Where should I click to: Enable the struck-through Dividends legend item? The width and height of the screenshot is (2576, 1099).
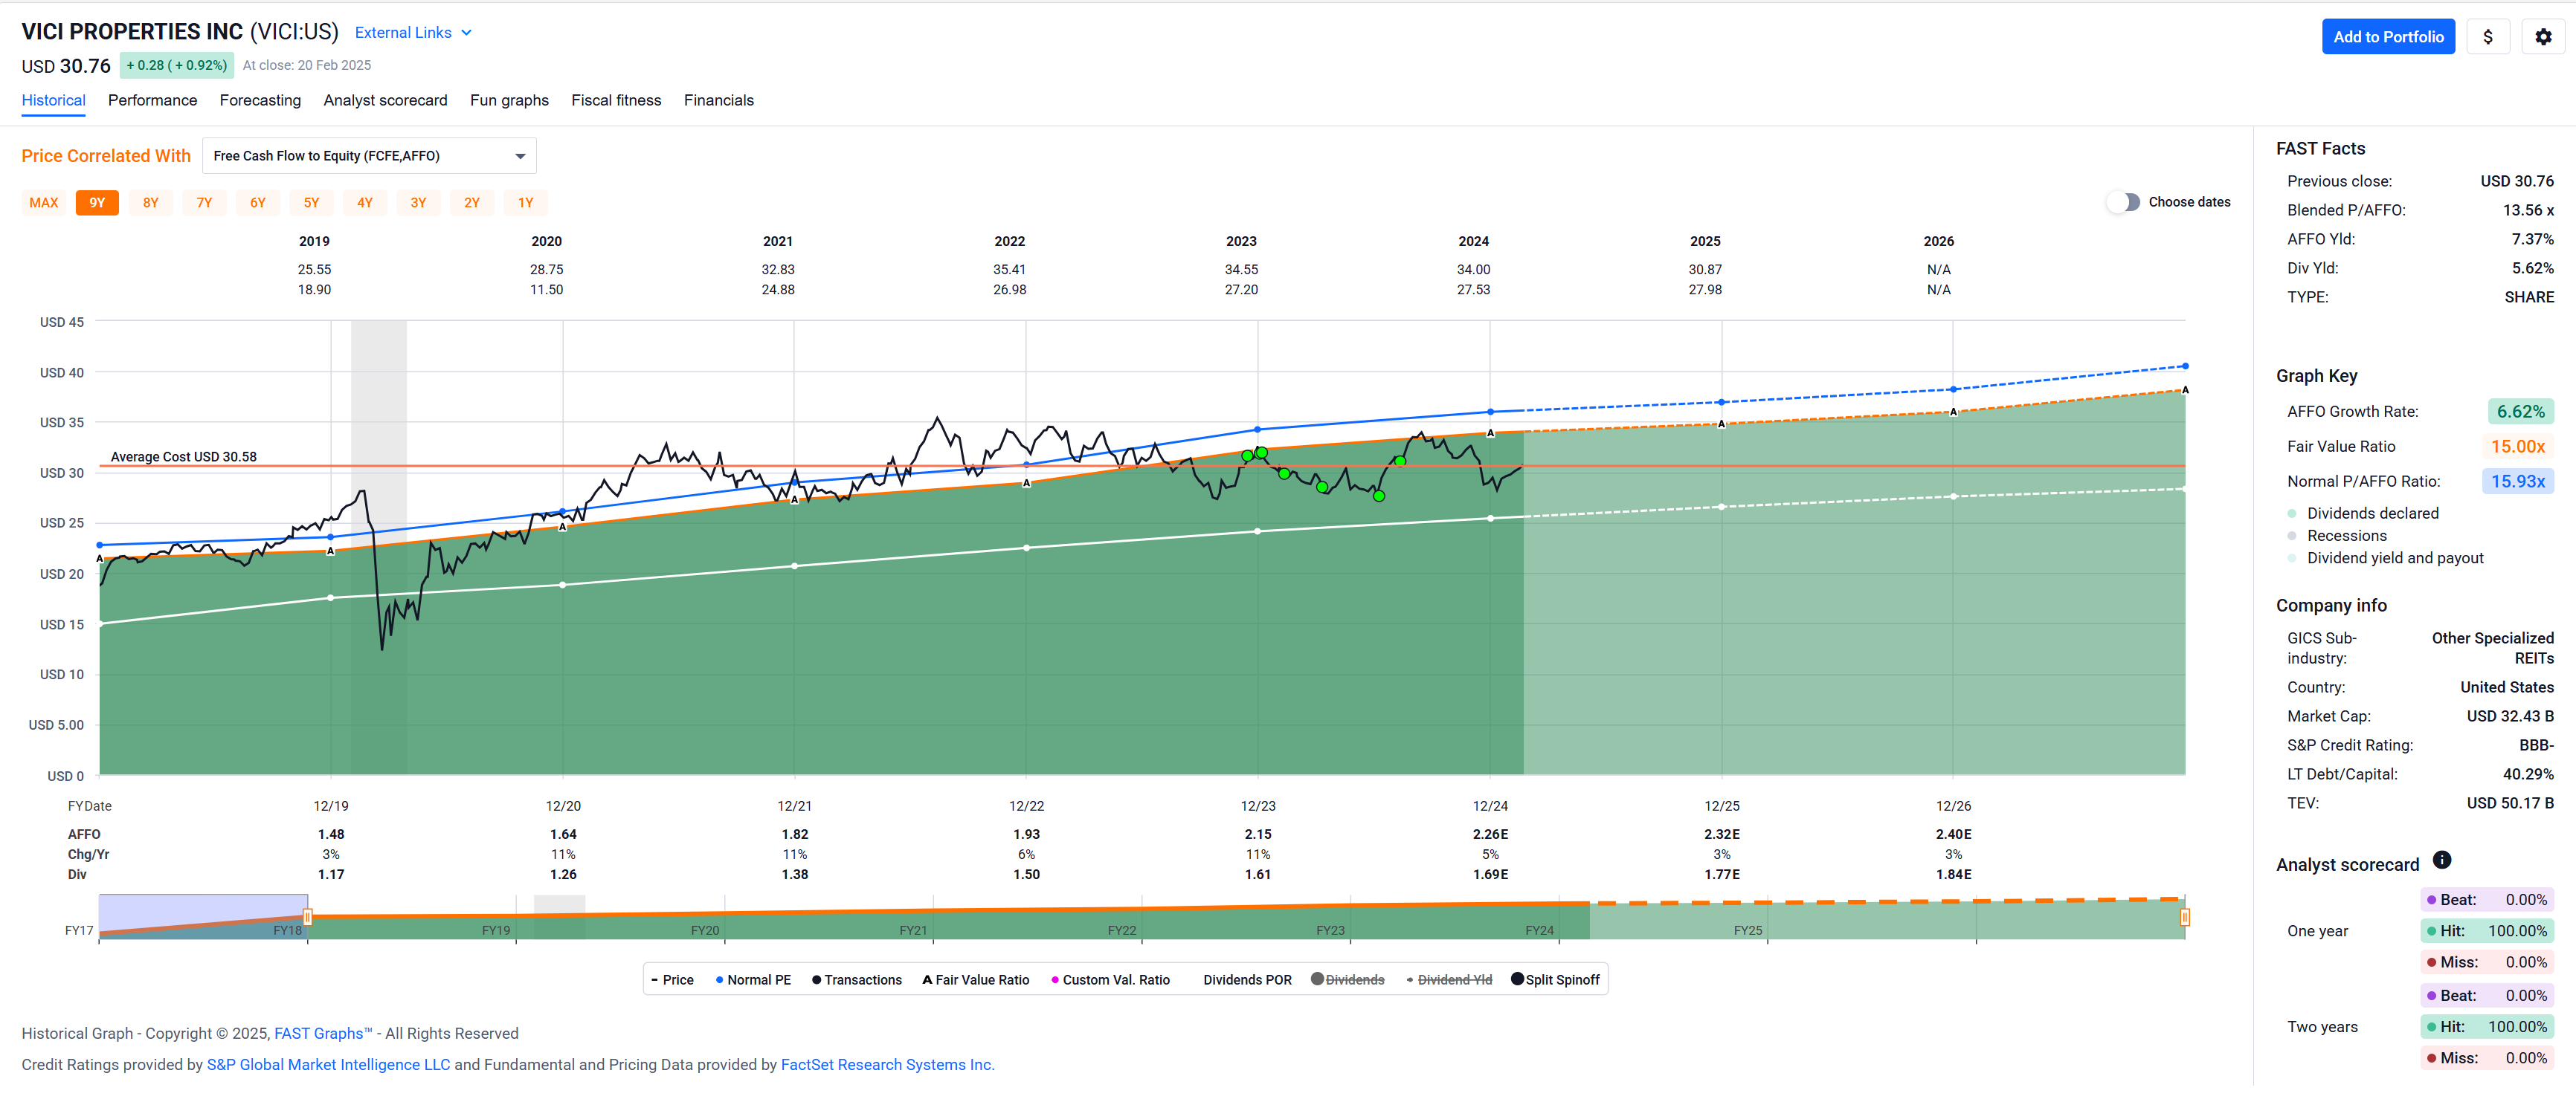pyautogui.click(x=1348, y=980)
